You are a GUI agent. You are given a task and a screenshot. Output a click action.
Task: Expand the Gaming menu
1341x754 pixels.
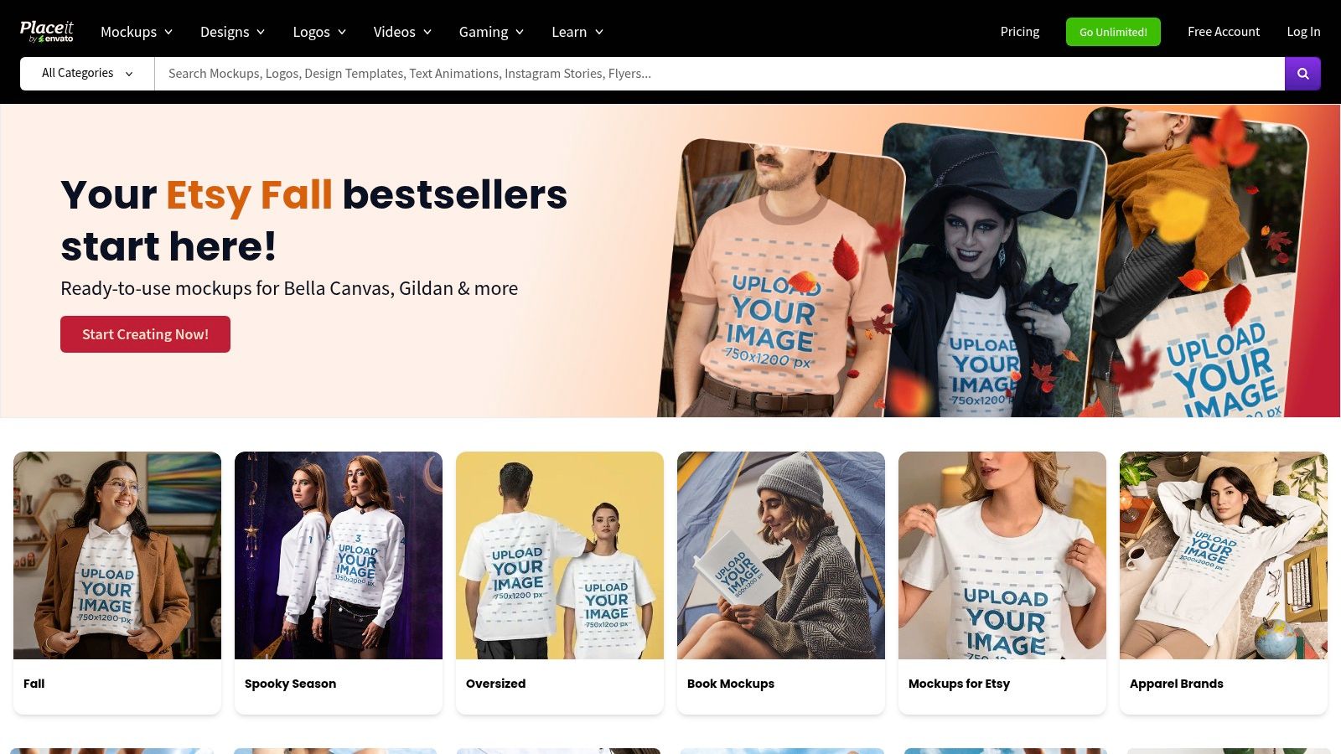click(x=491, y=32)
